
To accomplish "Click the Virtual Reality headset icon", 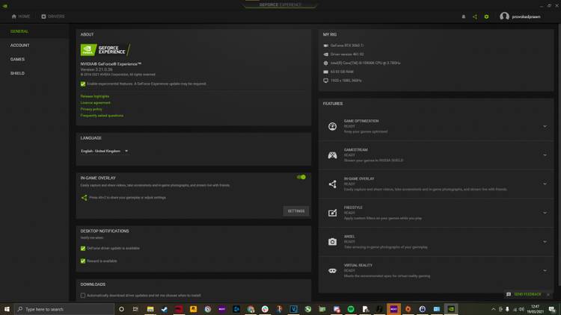I will coord(332,271).
